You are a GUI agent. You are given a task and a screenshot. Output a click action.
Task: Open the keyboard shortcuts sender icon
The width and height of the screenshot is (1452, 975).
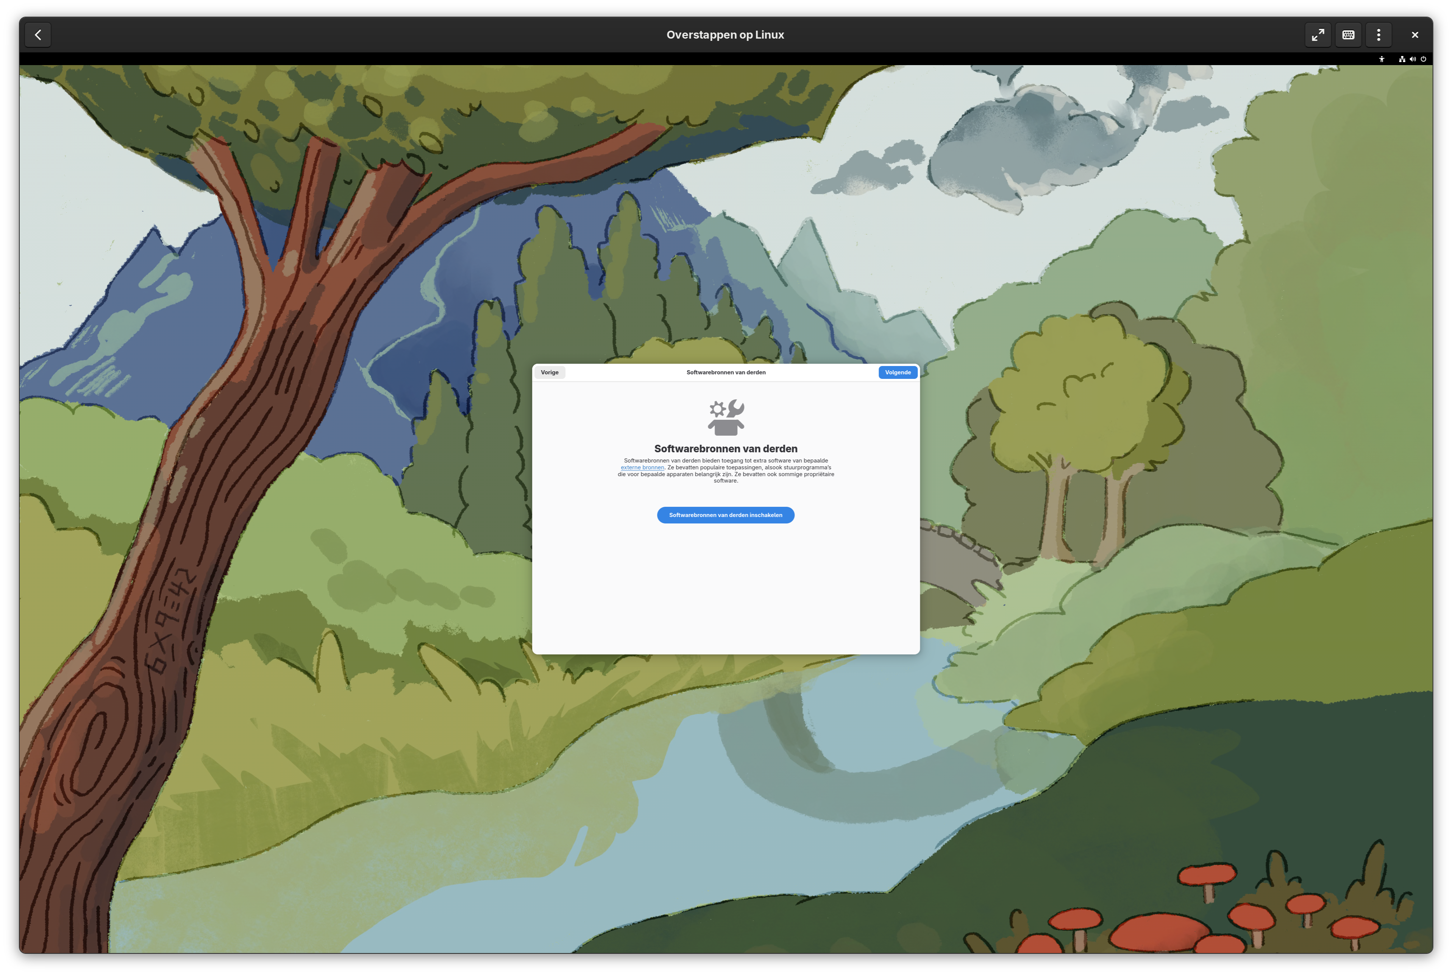1348,35
